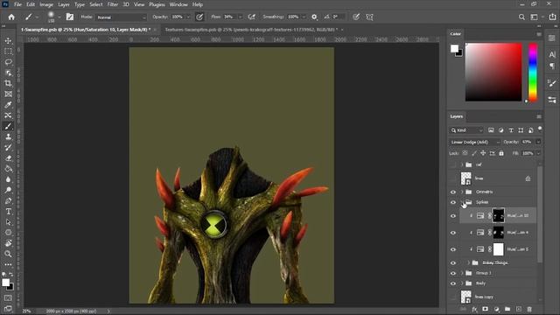Viewport: 560px width, 315px height.
Task: Hide the Hue/Saturation 10 layer
Action: (x=453, y=216)
